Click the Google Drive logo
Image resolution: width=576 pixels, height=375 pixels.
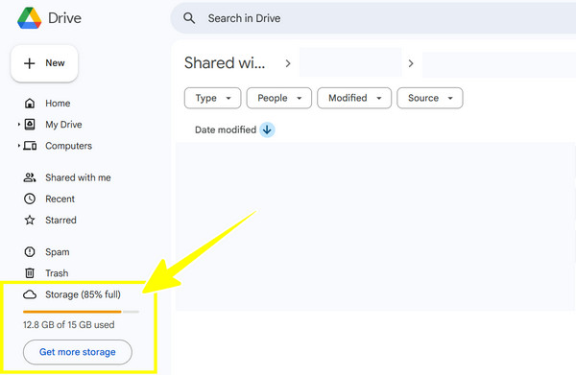30,18
